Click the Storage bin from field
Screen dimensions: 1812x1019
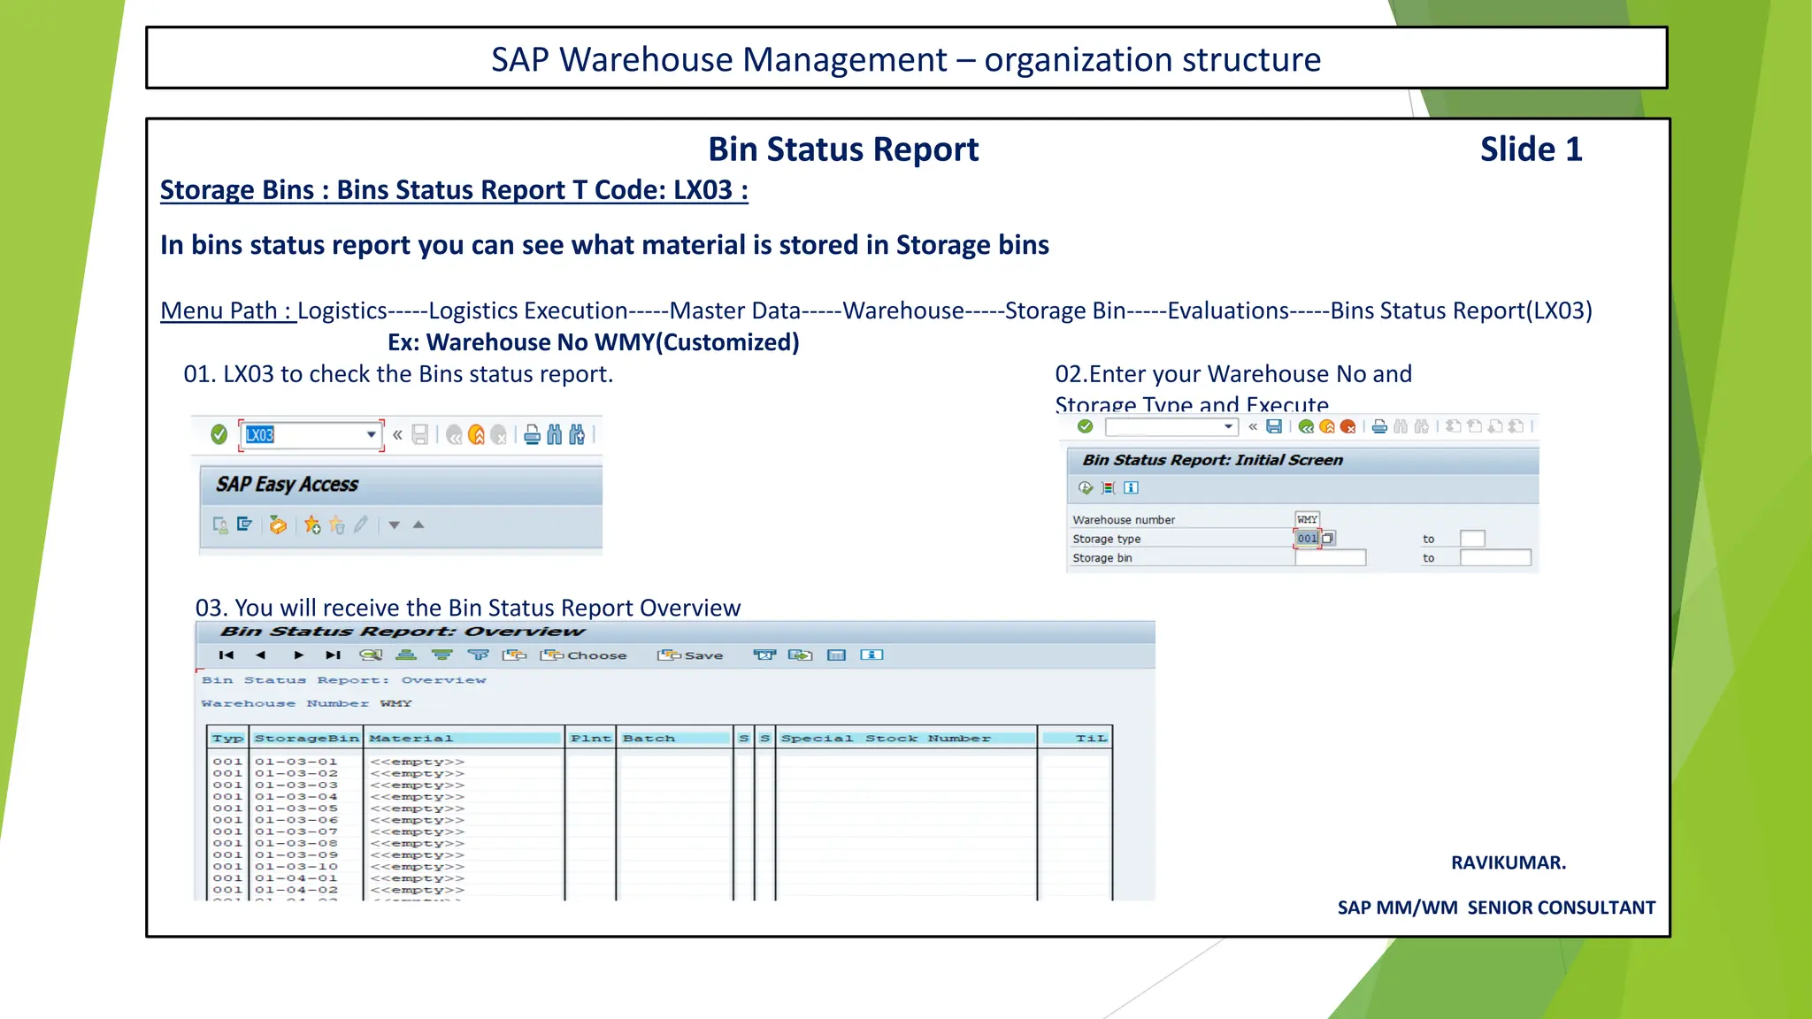(x=1330, y=557)
